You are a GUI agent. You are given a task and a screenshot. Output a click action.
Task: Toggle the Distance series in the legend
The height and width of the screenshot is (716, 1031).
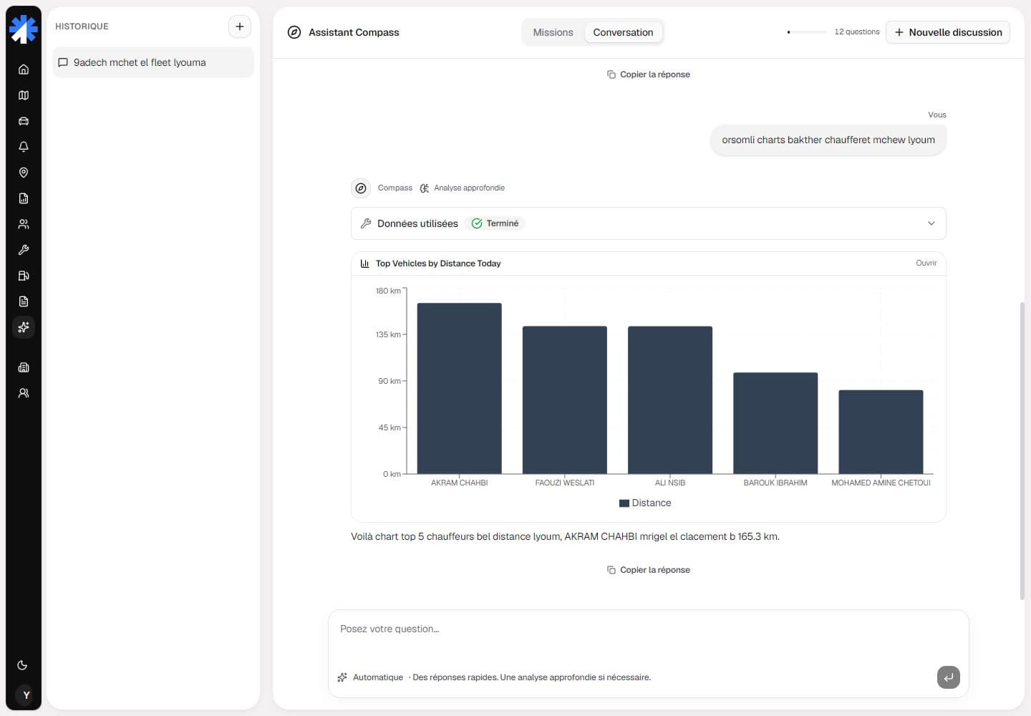(645, 503)
